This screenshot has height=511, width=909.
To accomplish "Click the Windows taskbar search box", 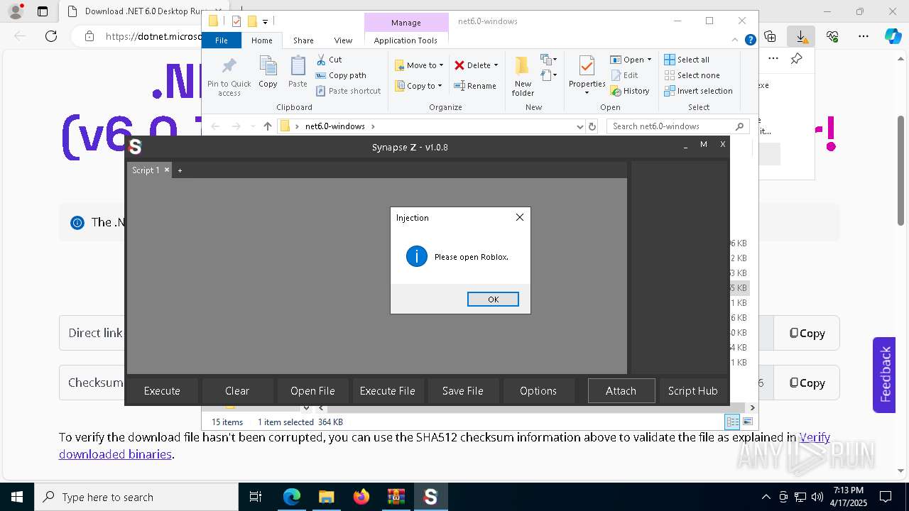I will point(136,497).
